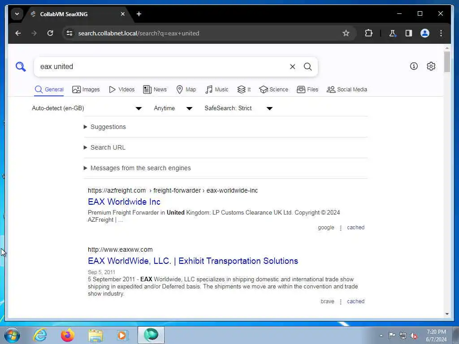This screenshot has height=344, width=459.
Task: Open Windows Explorer folder in the taskbar
Action: [96, 335]
